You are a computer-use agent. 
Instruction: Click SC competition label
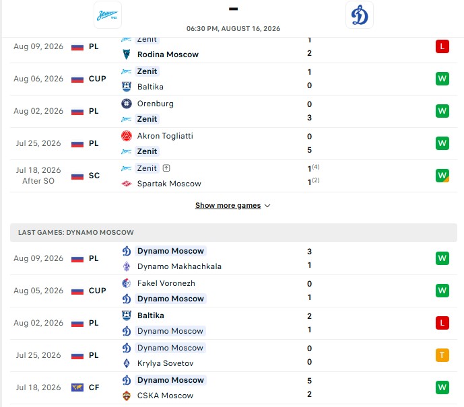(x=94, y=176)
